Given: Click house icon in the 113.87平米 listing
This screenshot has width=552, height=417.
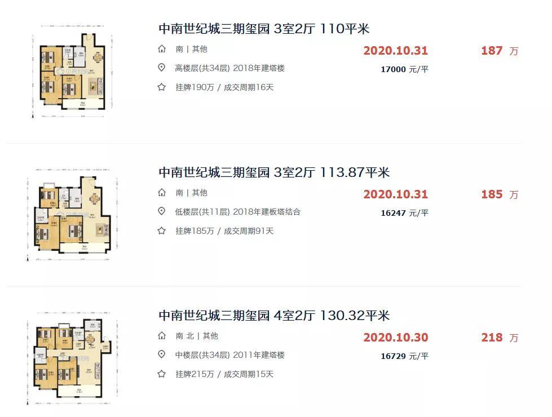Looking at the screenshot, I should (162, 193).
